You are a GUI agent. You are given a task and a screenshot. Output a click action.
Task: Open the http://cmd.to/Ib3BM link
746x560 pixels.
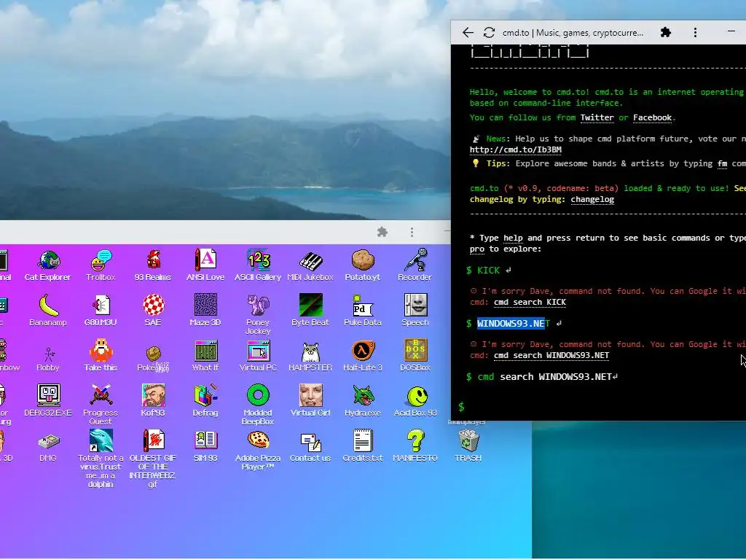pos(515,149)
